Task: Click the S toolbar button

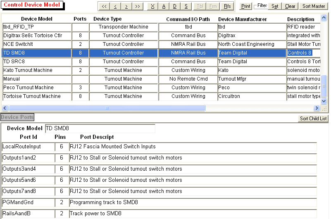Action: (x=186, y=6)
